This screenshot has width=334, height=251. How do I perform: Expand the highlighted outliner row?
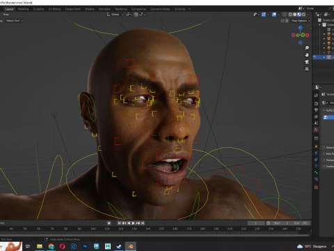point(324,57)
